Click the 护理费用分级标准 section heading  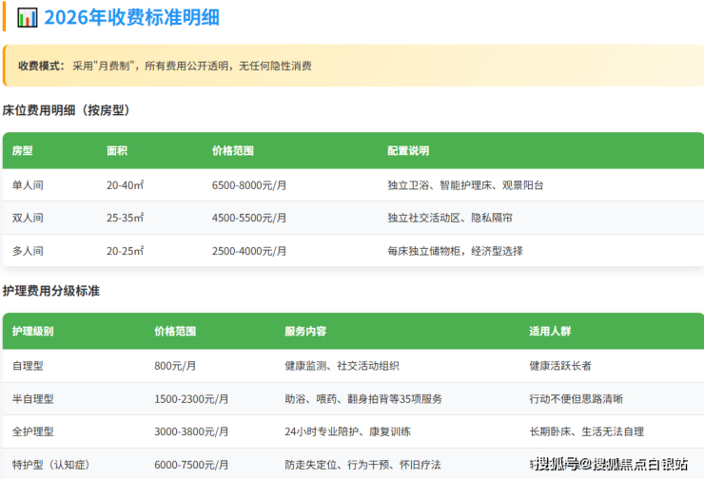tap(51, 291)
